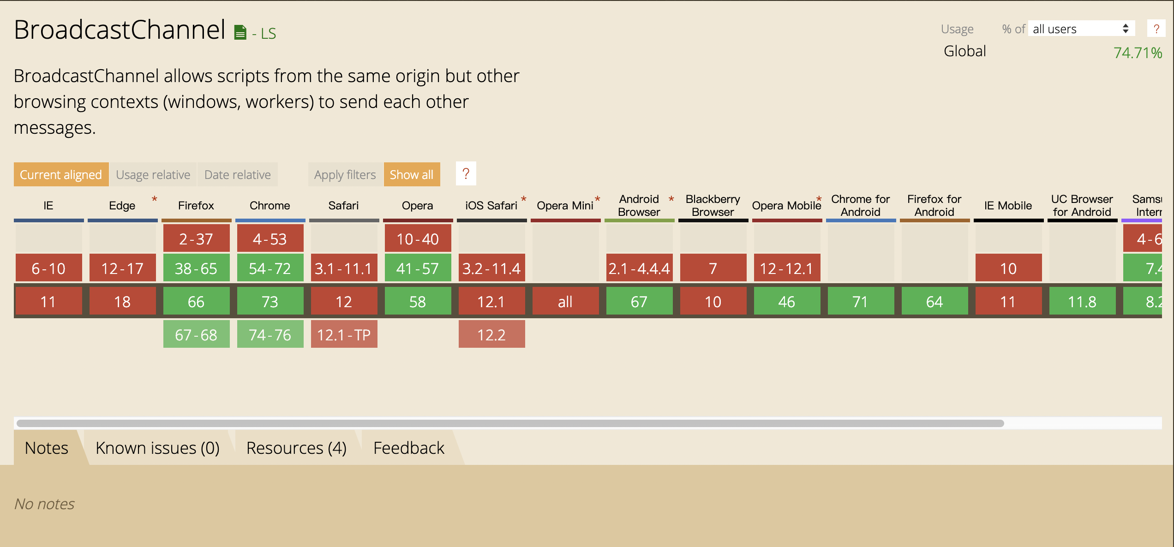The height and width of the screenshot is (547, 1174).
Task: Open Resources (4) tab
Action: tap(296, 447)
